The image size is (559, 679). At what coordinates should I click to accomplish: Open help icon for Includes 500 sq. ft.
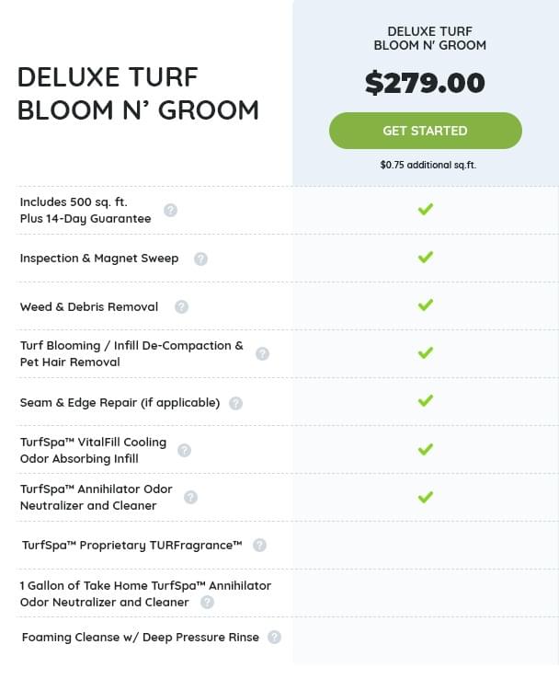point(170,210)
